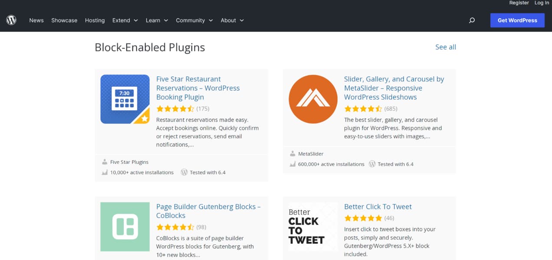This screenshot has height=260, width=552.
Task: Open the Showcase menu item
Action: (64, 20)
